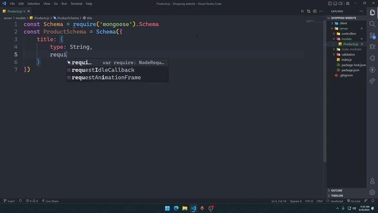Open the Extensions view icon
Image resolution: width=378 pixels, height=213 pixels.
coord(372,58)
